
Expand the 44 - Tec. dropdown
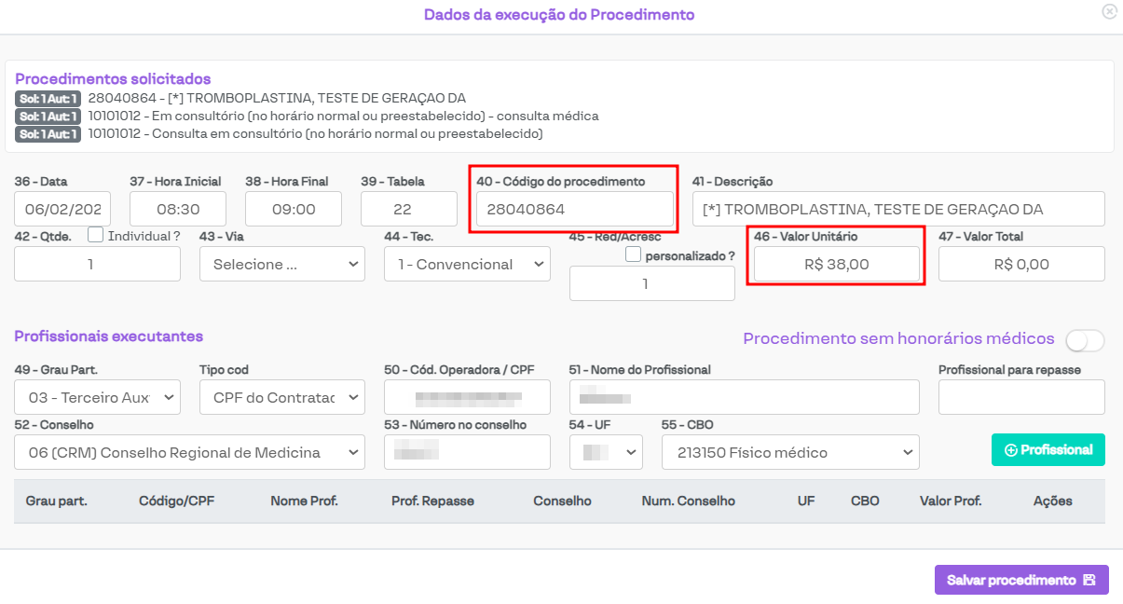[x=467, y=265]
